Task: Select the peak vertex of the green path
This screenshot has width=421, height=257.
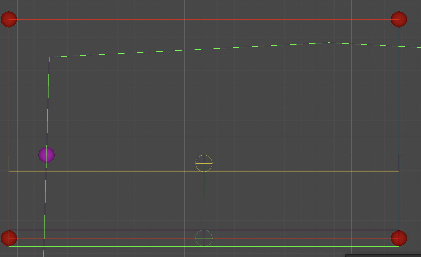Action: coord(329,43)
